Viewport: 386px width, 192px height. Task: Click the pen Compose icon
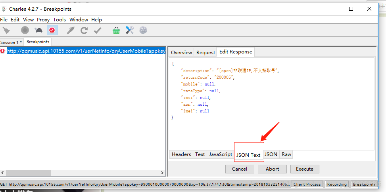coord(70,30)
